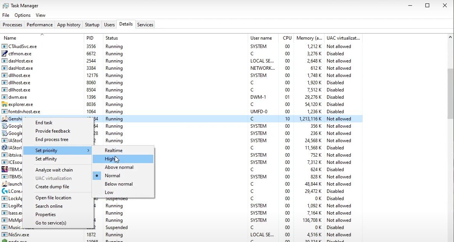Image resolution: width=454 pixels, height=242 pixels.
Task: Set priority to High
Action: (110, 159)
